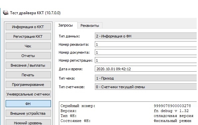198x125 pixels.
Task: Open the Внешние устройства section
Action: (x=28, y=113)
